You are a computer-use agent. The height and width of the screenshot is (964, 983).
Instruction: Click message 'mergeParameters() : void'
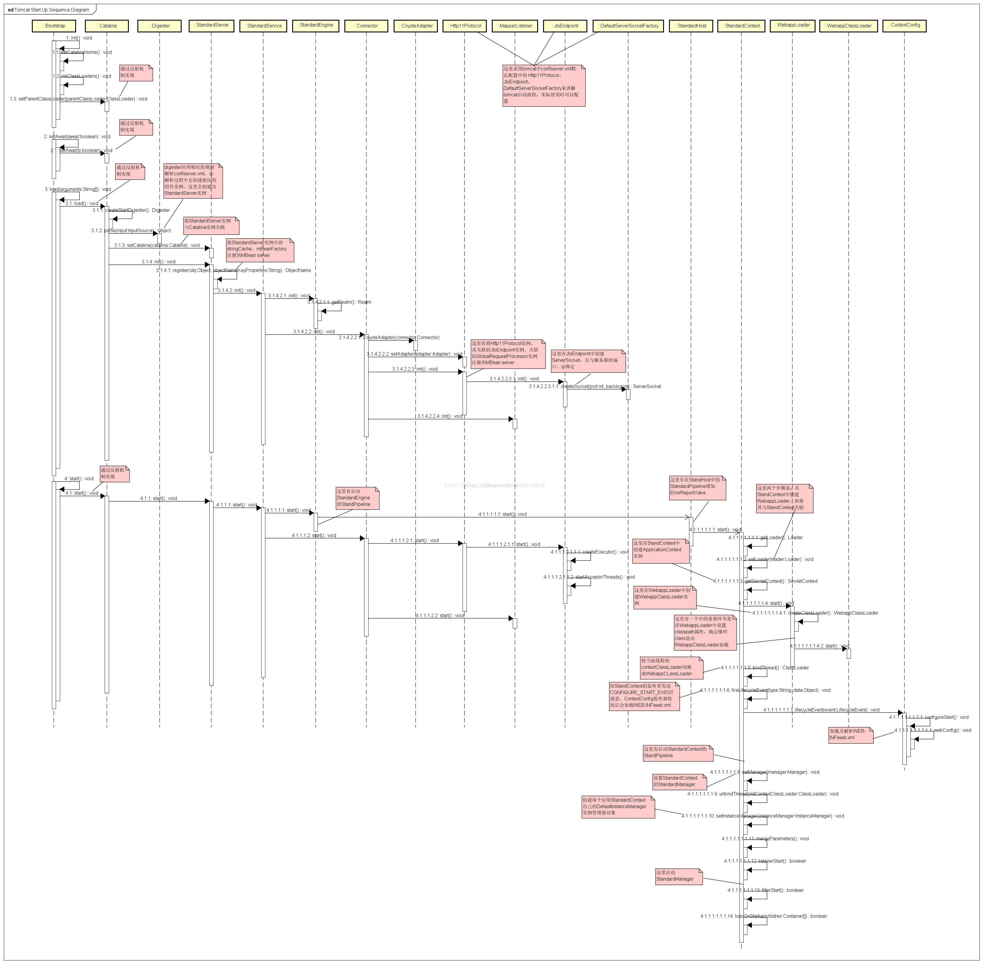765,839
